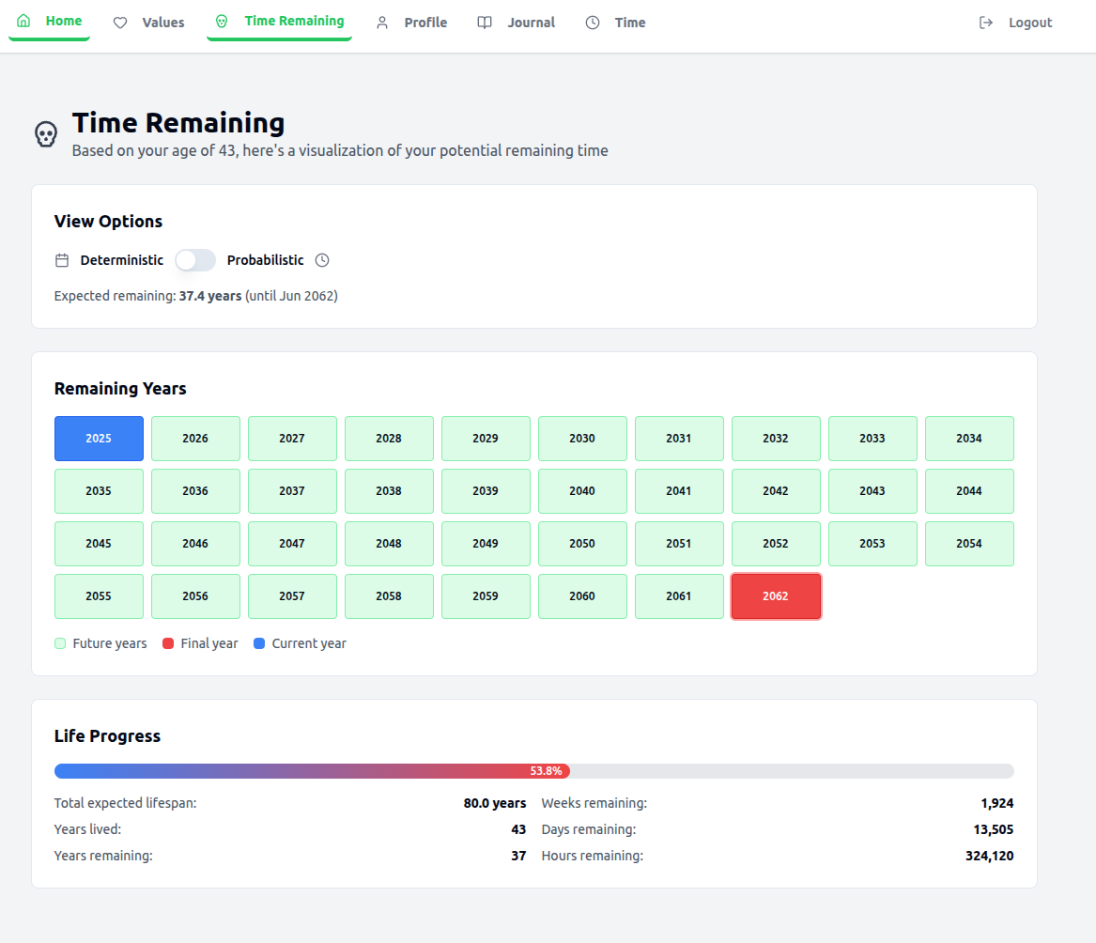Click the red Final year legend swatch
Image resolution: width=1096 pixels, height=943 pixels.
(168, 643)
